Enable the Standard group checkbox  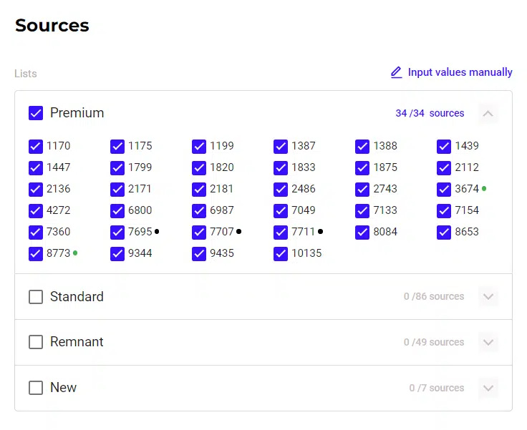36,296
